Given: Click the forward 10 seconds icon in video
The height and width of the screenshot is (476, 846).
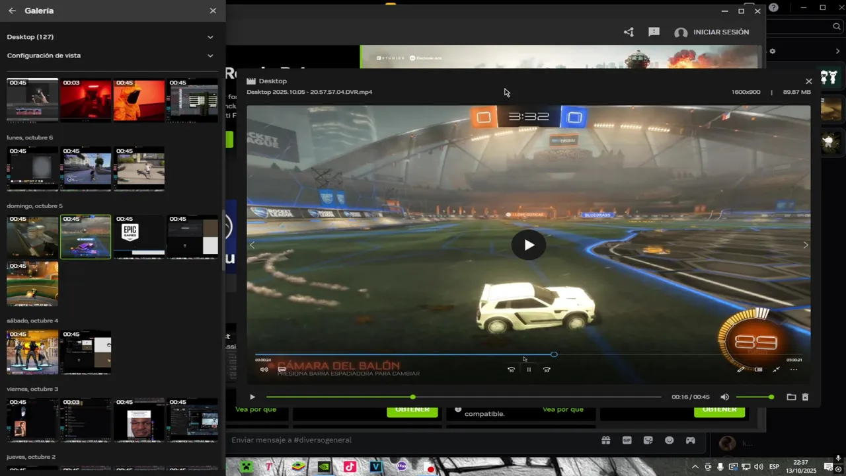Looking at the screenshot, I should (547, 370).
